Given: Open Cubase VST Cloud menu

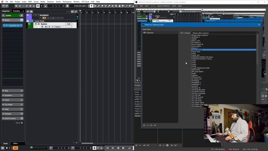Looking at the screenshot, I should [85, 2].
